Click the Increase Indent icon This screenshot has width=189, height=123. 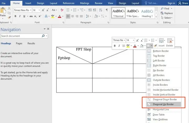point(94,10)
